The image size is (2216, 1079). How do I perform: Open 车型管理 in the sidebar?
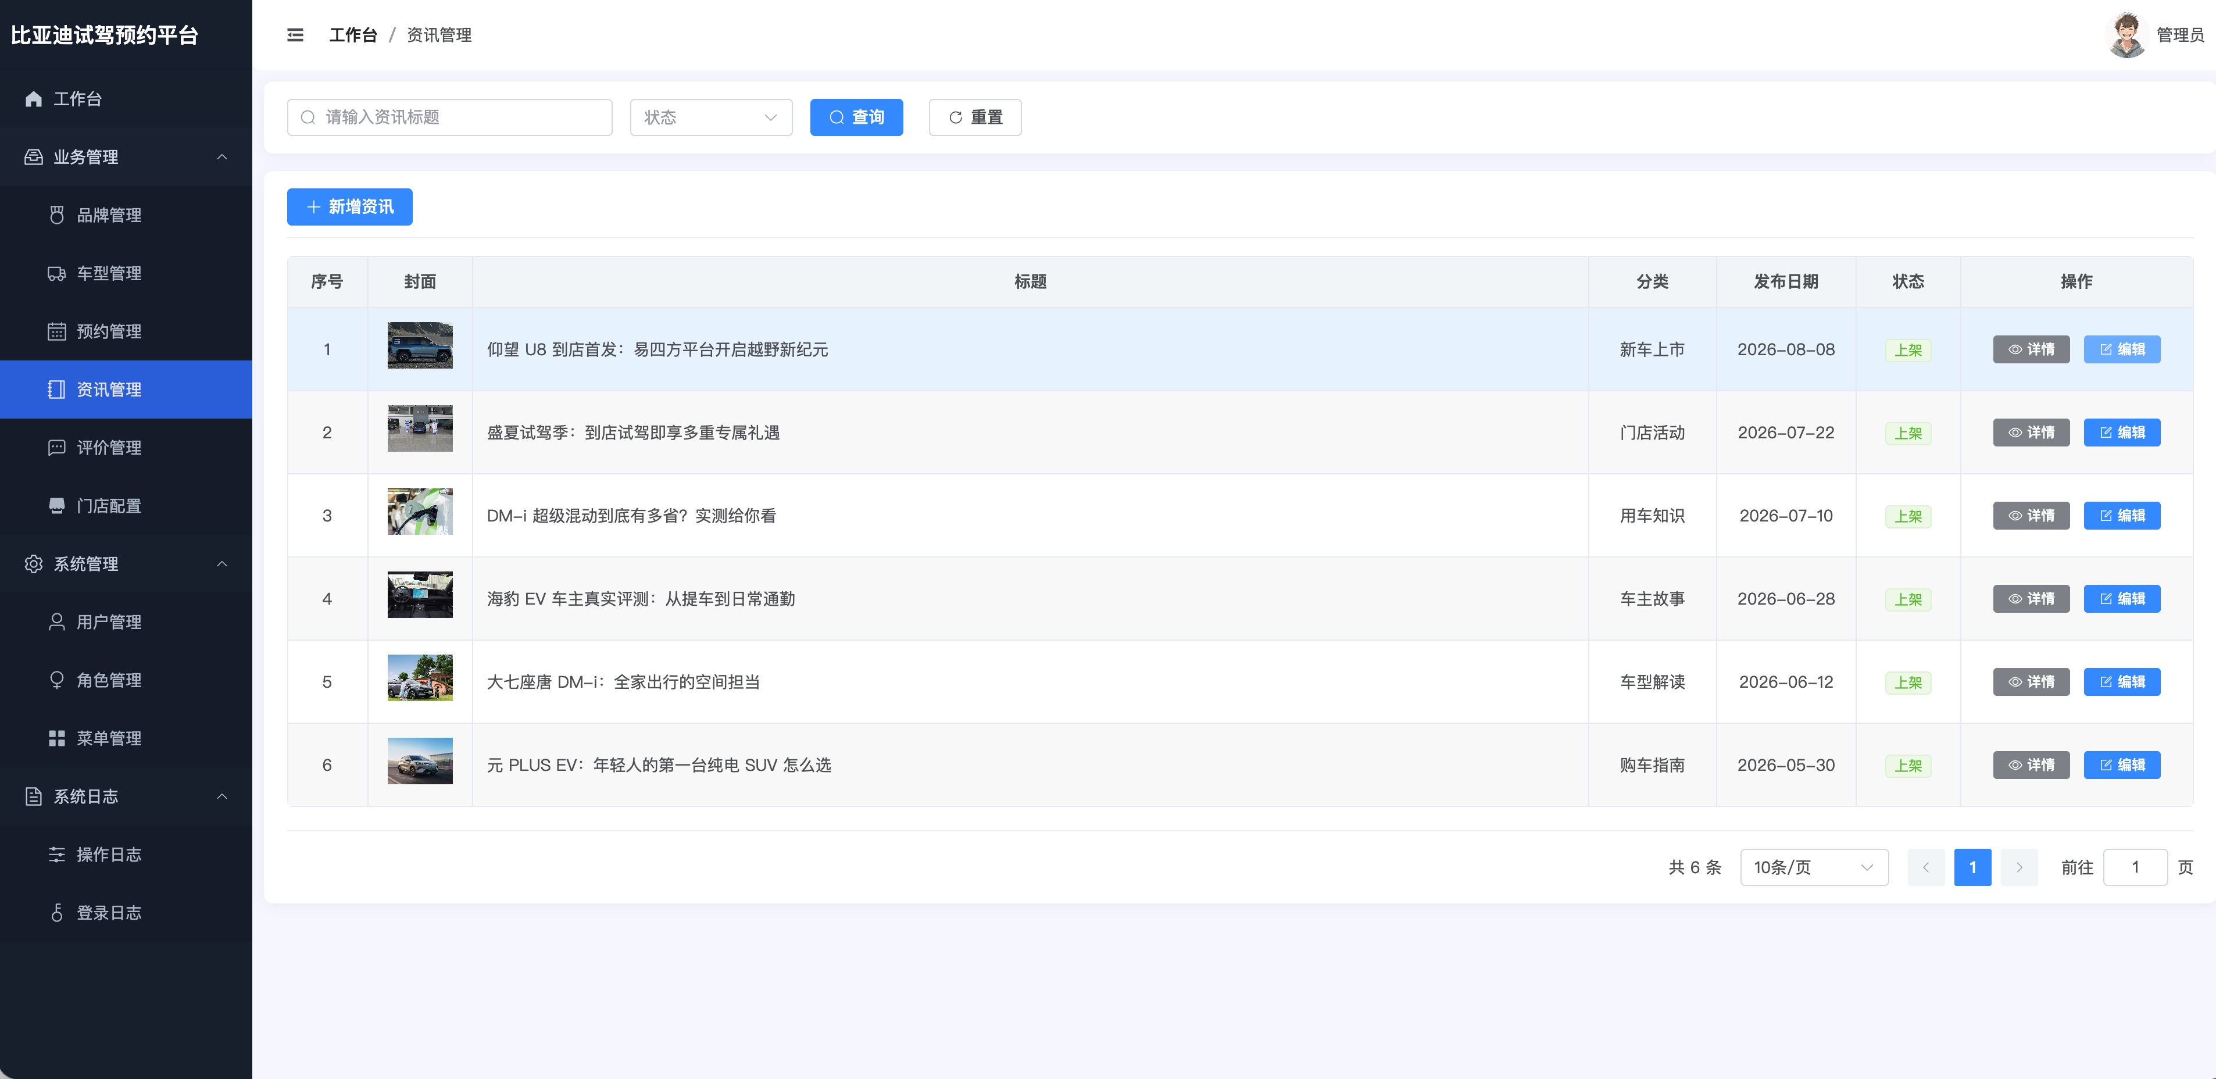tap(127, 274)
